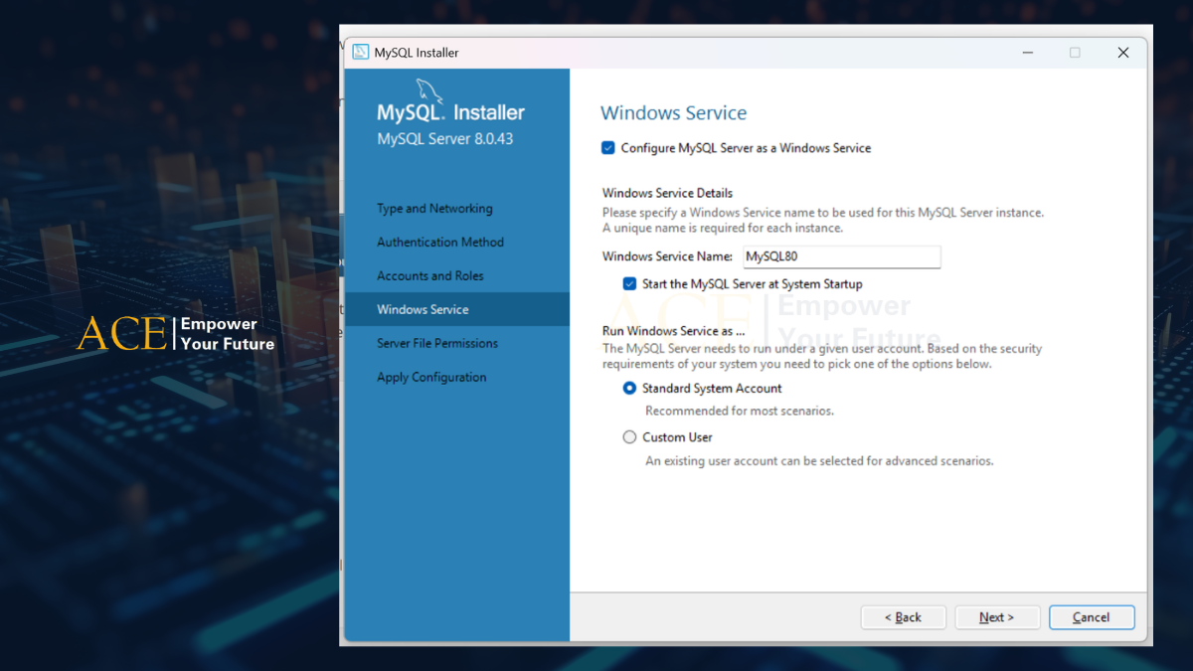
Task: Click the Windows Service Name text field
Action: (841, 257)
